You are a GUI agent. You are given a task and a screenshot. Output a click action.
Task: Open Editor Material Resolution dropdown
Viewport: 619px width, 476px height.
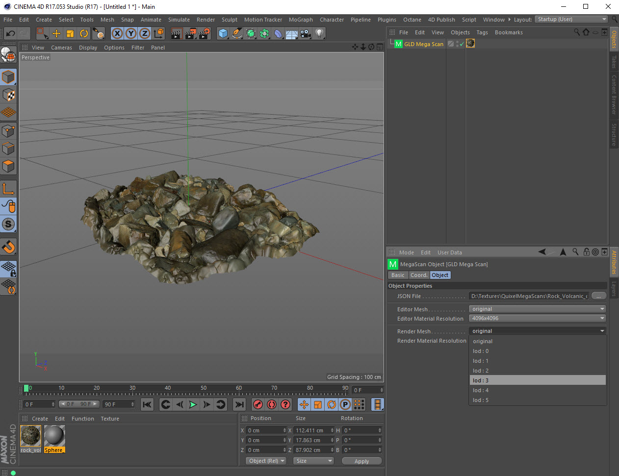pyautogui.click(x=538, y=318)
